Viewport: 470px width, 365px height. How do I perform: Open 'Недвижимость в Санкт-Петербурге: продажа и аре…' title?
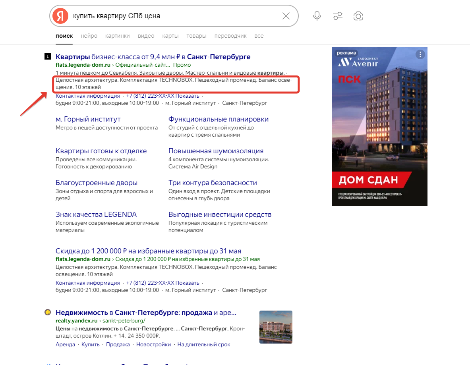tap(146, 312)
